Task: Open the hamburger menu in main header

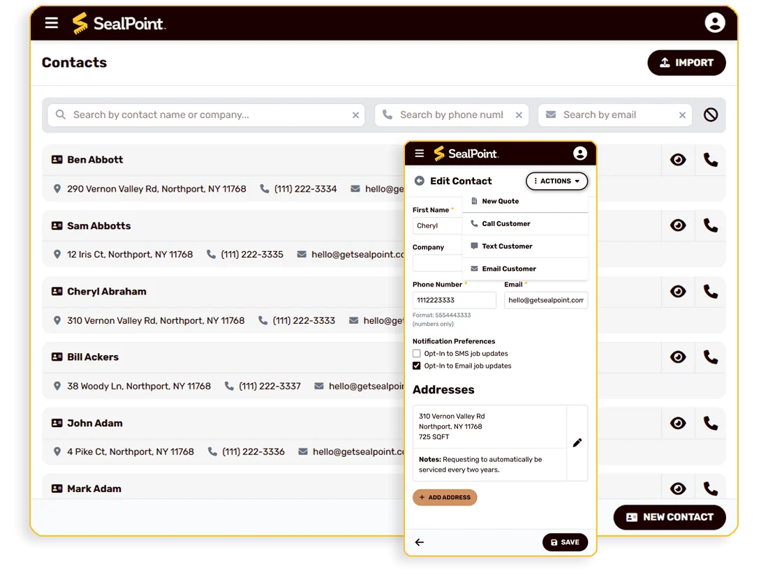Action: click(x=52, y=23)
